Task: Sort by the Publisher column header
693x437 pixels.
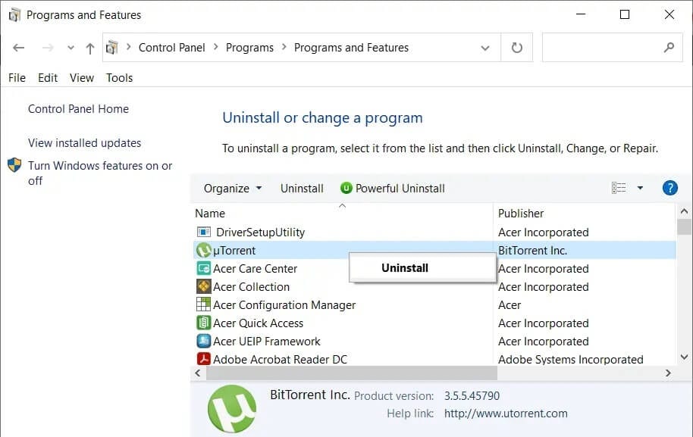Action: (x=521, y=214)
